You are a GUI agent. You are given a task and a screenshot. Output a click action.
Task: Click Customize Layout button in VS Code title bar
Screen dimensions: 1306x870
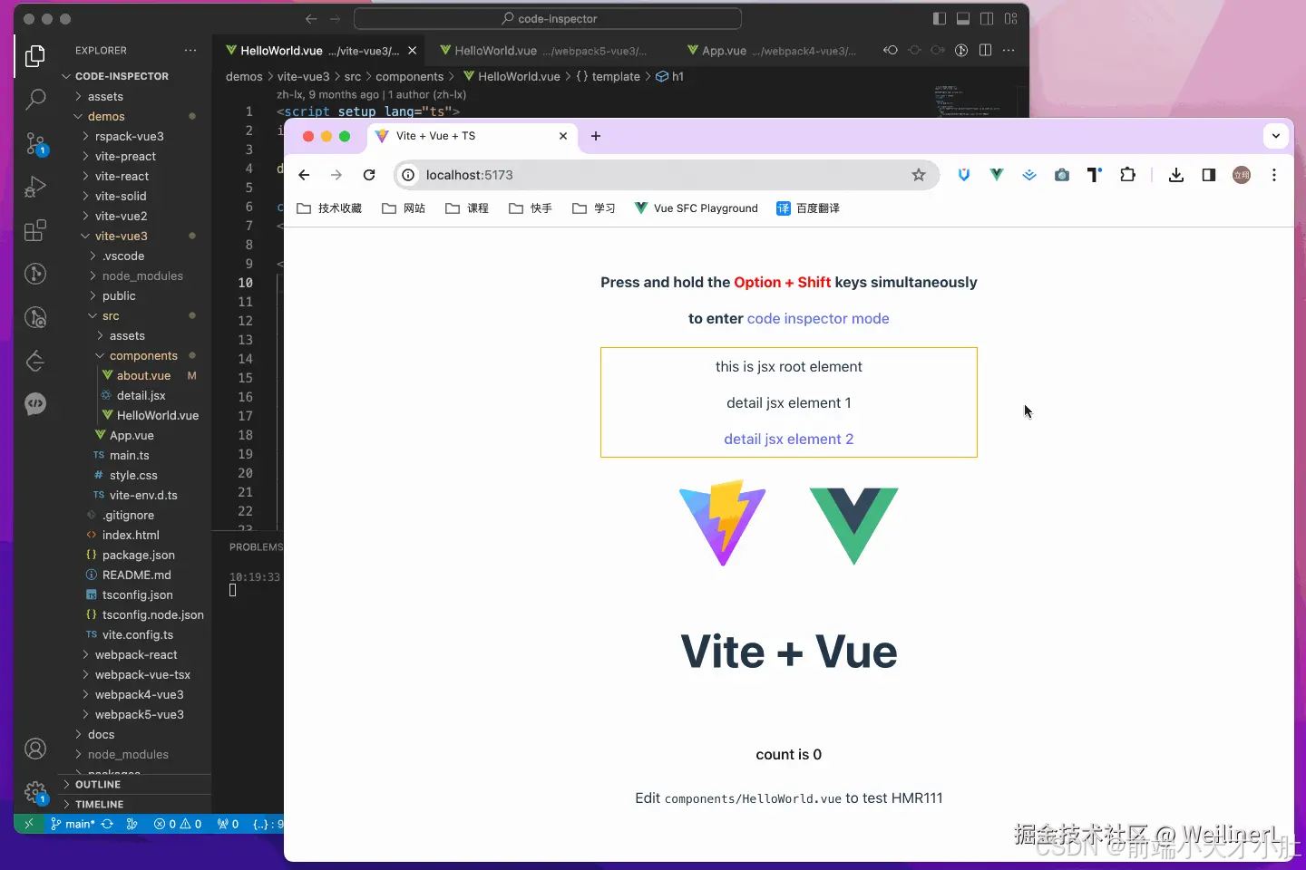pyautogui.click(x=1011, y=18)
